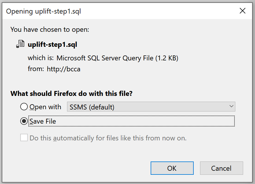This screenshot has height=184, width=255.
Task: Click the 'Opening uplift-step1.sql' title bar text
Action: [43, 11]
